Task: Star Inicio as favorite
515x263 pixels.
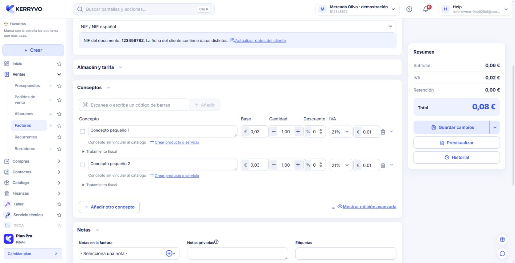Action: tap(59, 64)
